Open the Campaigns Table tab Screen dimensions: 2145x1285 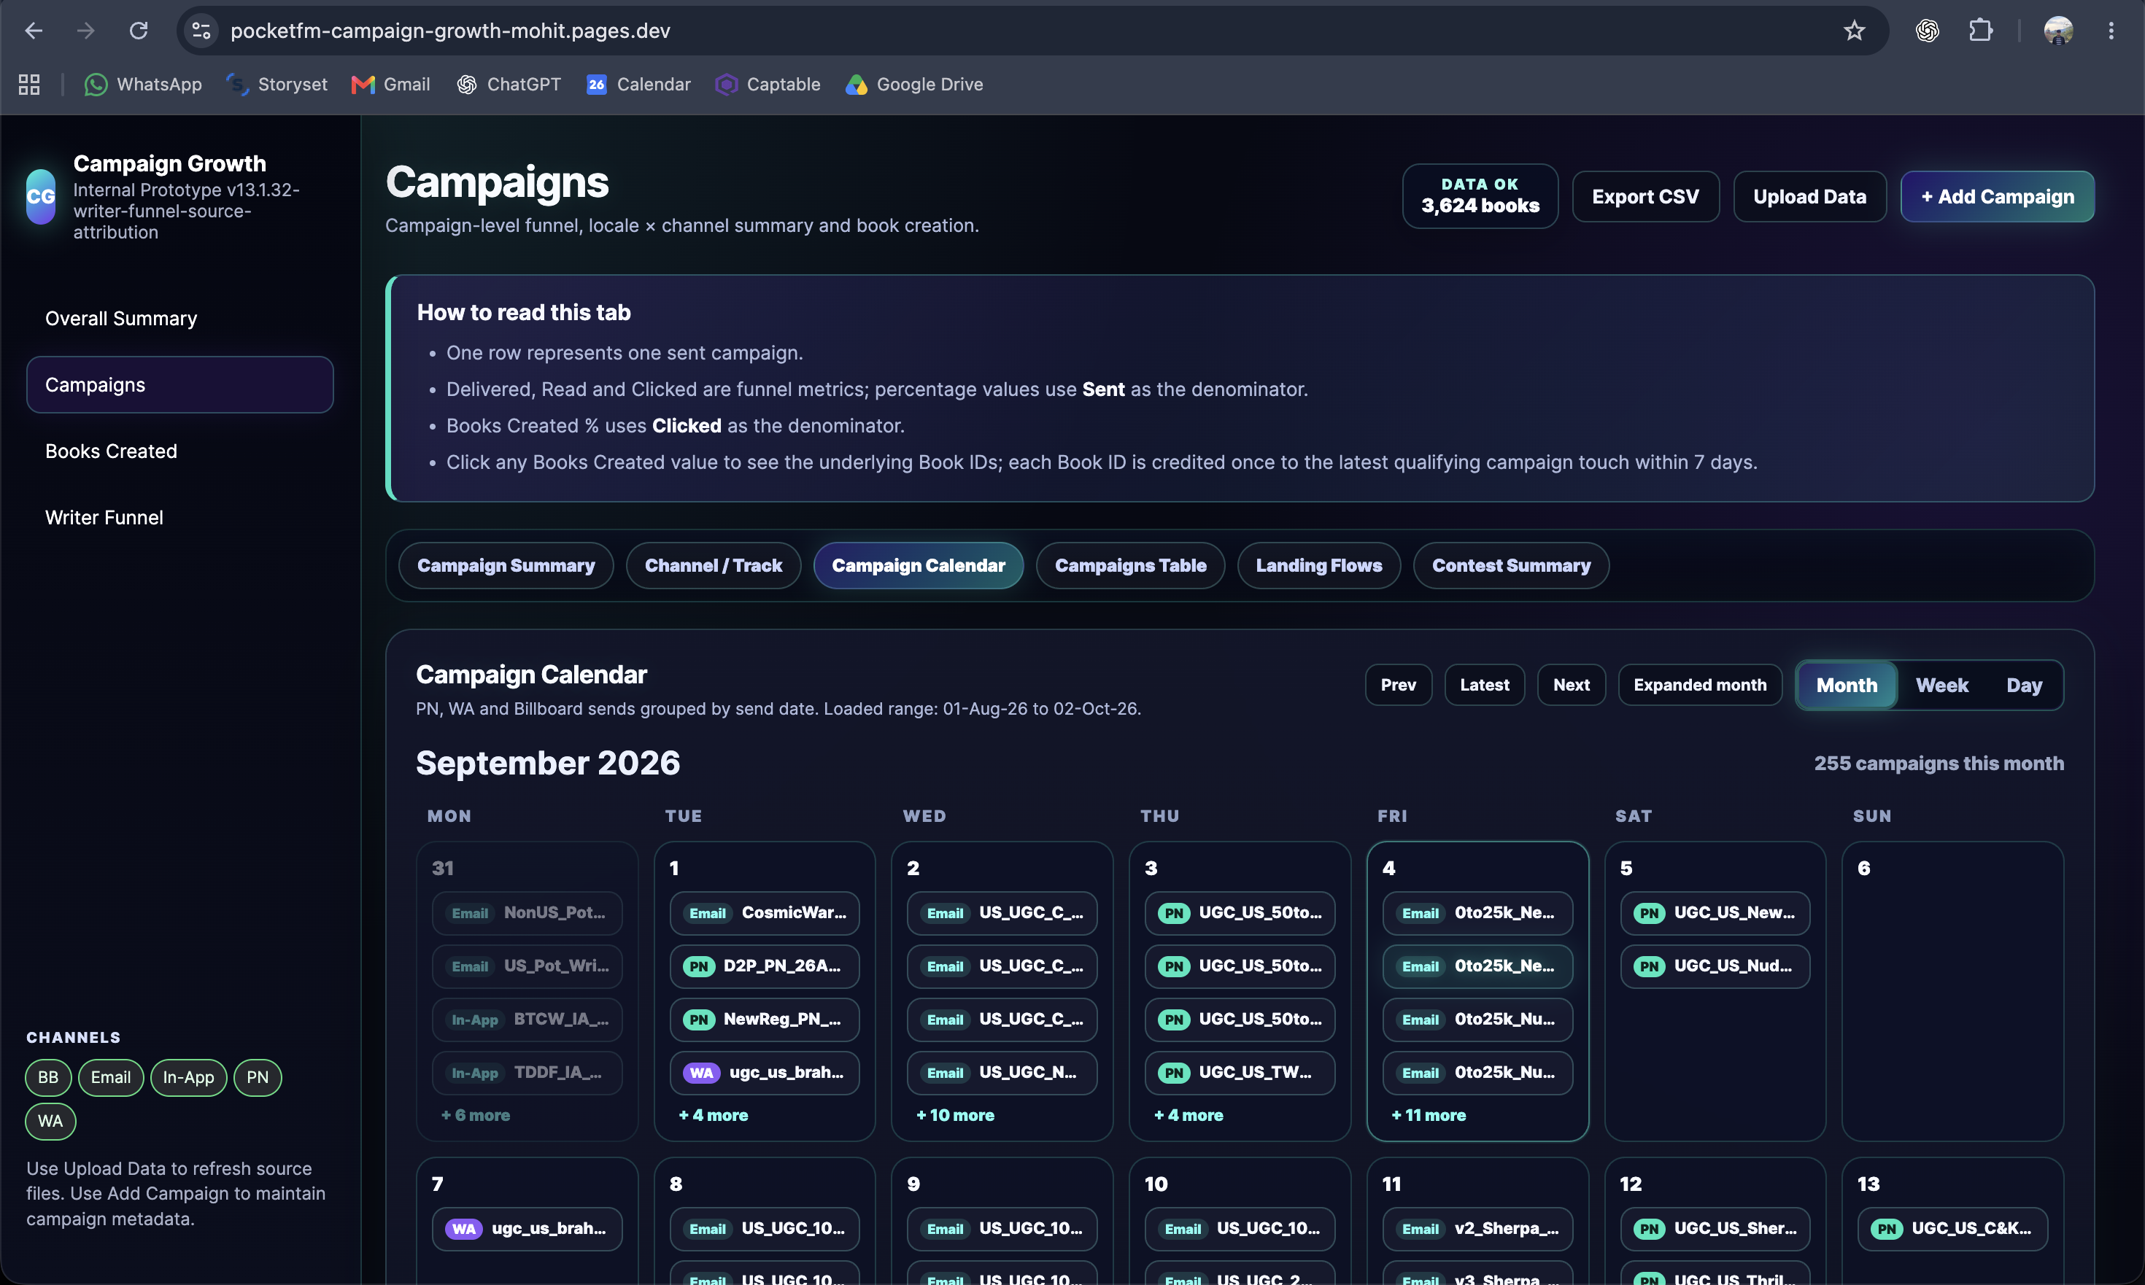click(1129, 565)
